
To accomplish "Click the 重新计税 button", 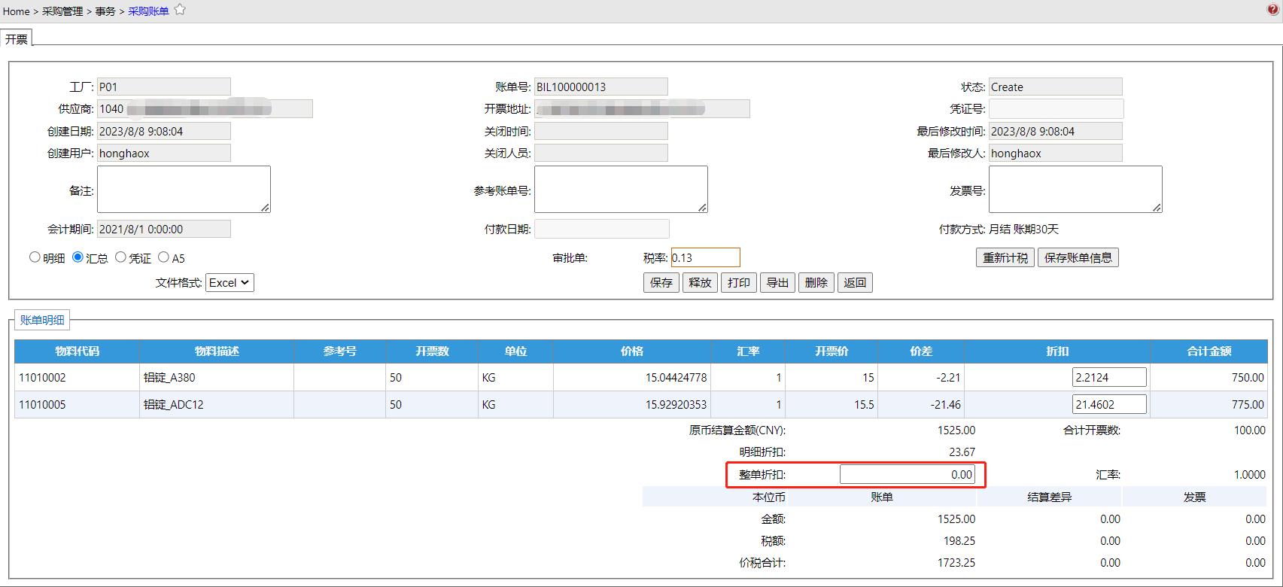I will 1005,257.
